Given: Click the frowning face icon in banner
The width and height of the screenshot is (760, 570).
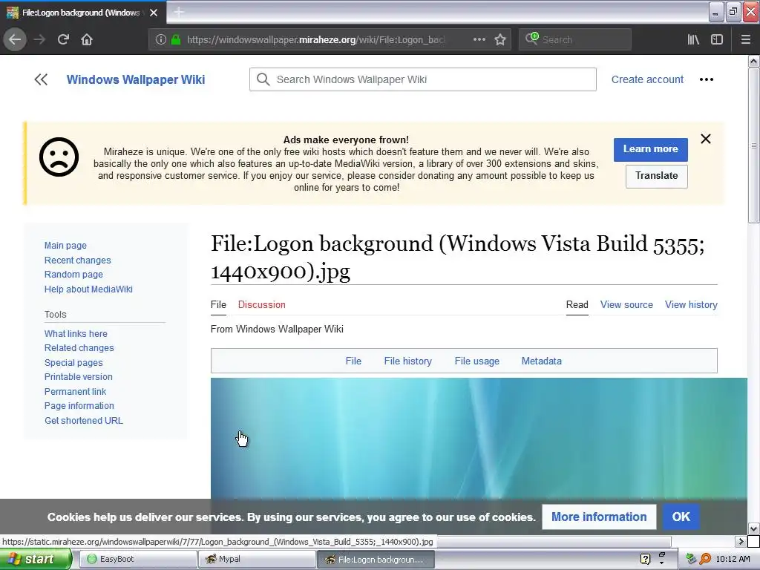Looking at the screenshot, I should [x=59, y=157].
